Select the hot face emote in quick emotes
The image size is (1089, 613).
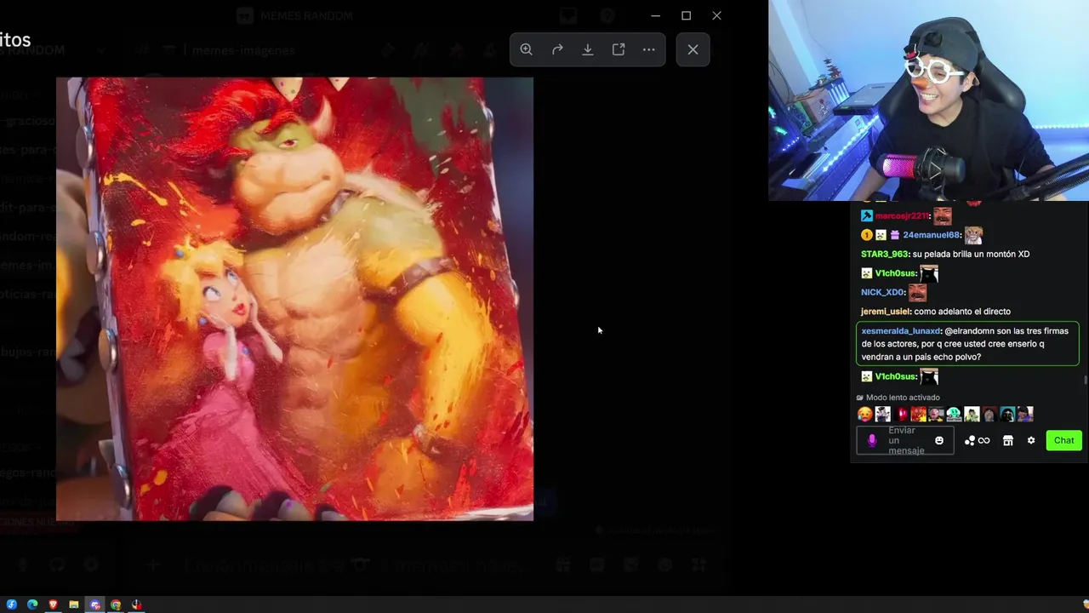tap(865, 415)
